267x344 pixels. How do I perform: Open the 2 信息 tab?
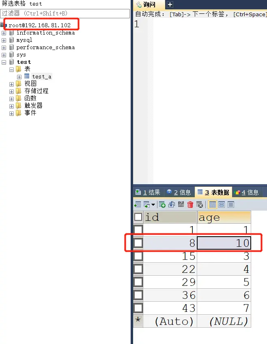click(x=179, y=192)
